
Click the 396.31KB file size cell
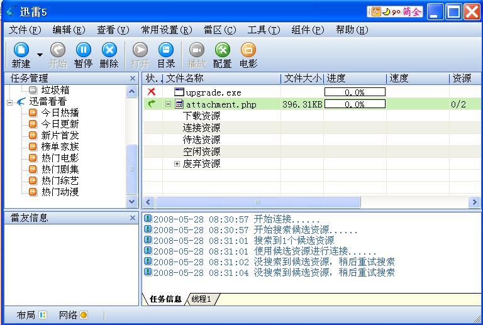point(302,104)
